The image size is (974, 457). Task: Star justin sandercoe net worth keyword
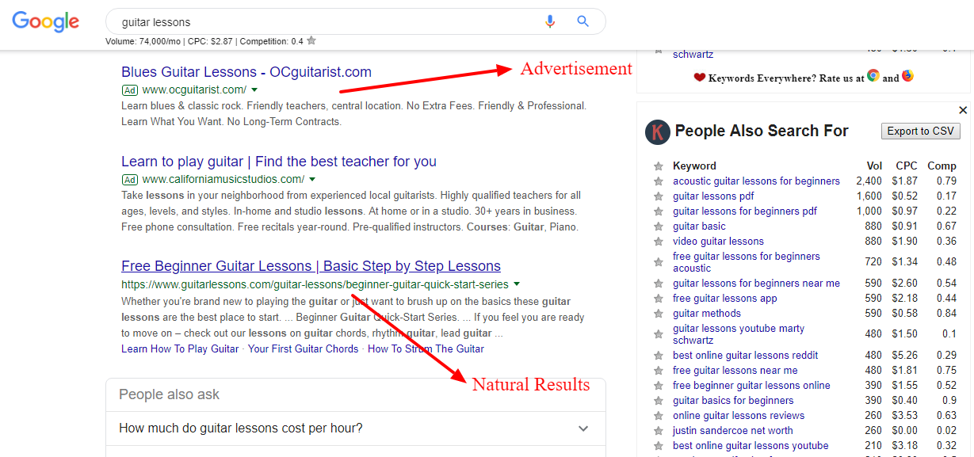[658, 431]
